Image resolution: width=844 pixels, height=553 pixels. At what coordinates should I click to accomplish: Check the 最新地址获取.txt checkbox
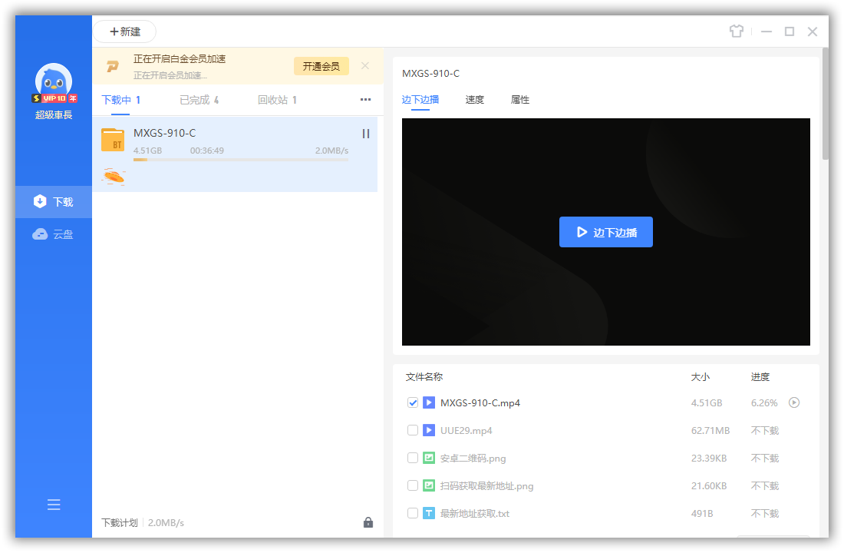point(412,513)
